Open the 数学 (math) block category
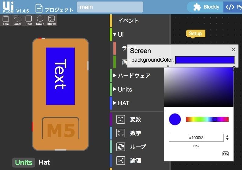This screenshot has height=170, width=242. tap(135, 133)
